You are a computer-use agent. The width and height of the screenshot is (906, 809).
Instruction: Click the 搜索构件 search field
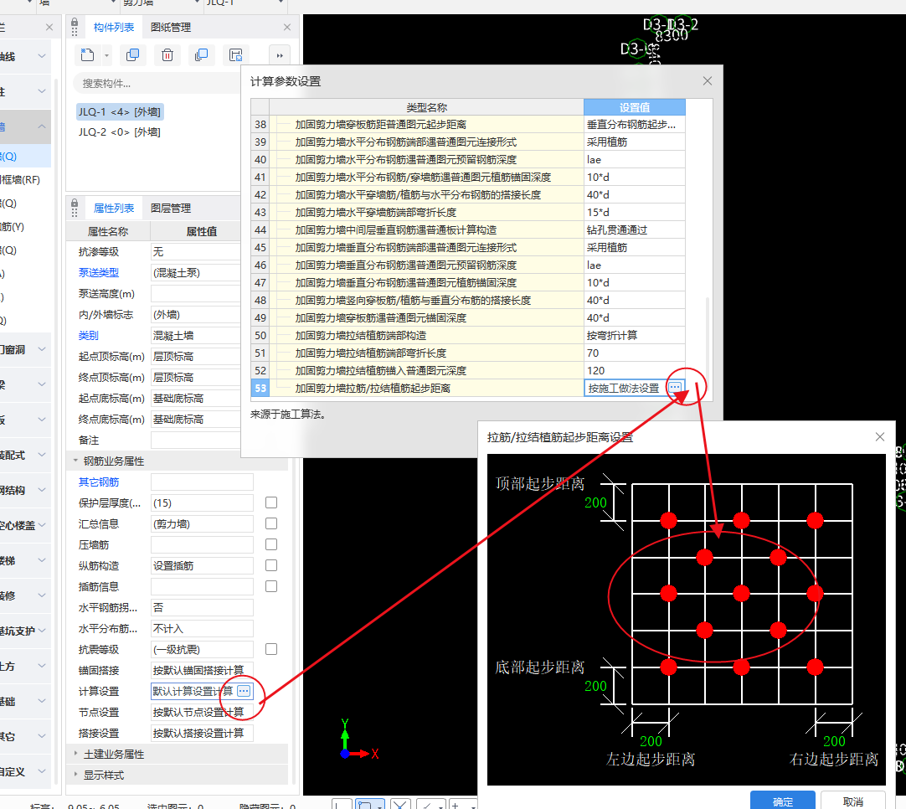pyautogui.click(x=156, y=83)
